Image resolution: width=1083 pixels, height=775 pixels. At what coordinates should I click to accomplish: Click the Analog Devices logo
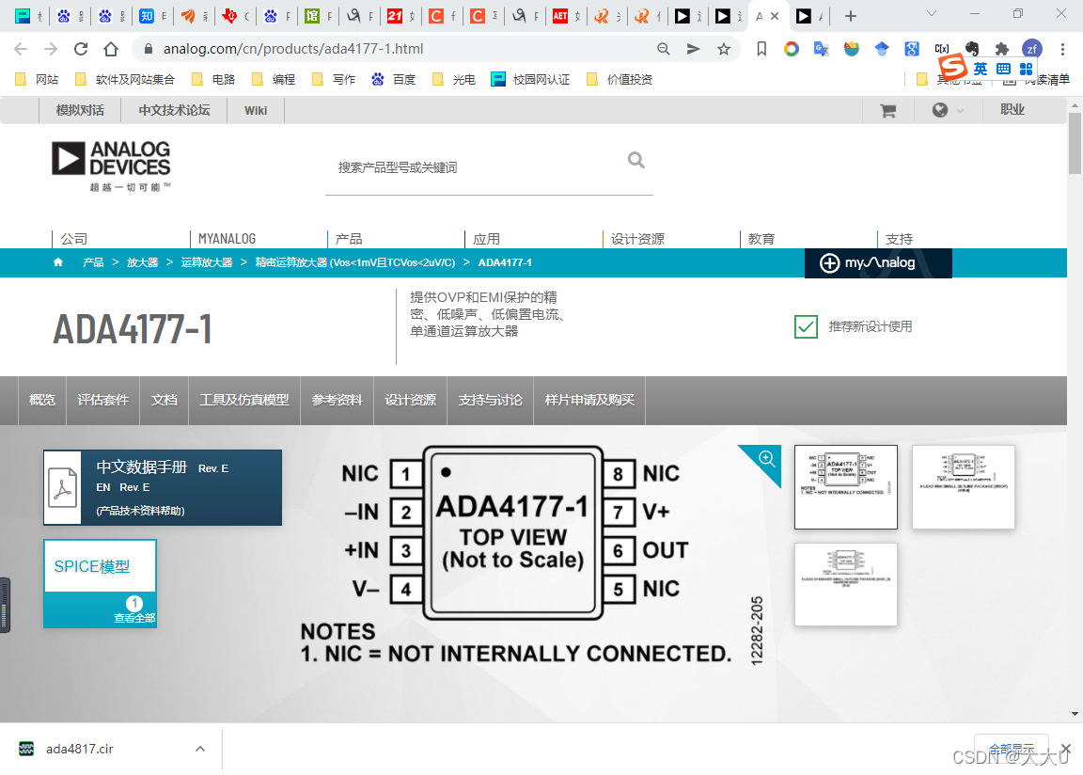[111, 166]
